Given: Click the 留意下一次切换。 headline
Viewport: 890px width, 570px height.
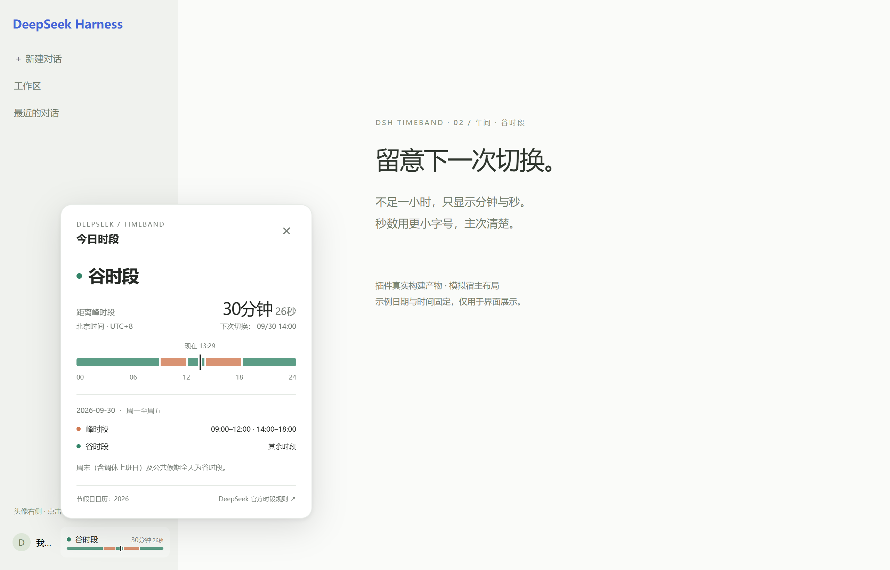Looking at the screenshot, I should pos(465,160).
